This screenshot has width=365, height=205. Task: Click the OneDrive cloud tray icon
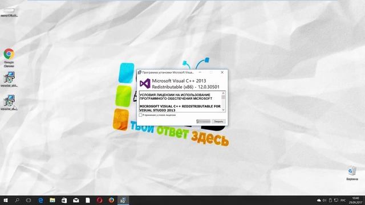click(319, 200)
